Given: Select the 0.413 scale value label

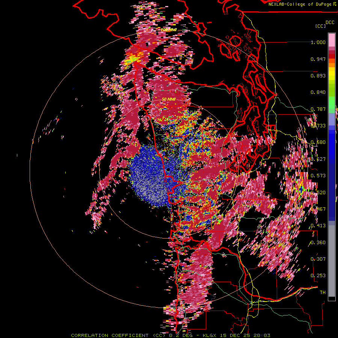Looking at the screenshot, I should (x=318, y=226).
